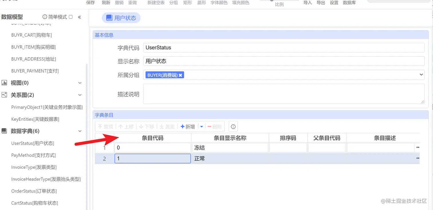Click the 显示名称 field containing 用户状态
Viewport: 433px width, 210px height.
point(284,61)
